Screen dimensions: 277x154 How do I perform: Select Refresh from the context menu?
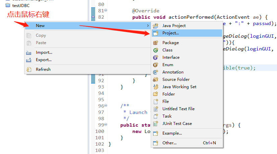(88, 69)
